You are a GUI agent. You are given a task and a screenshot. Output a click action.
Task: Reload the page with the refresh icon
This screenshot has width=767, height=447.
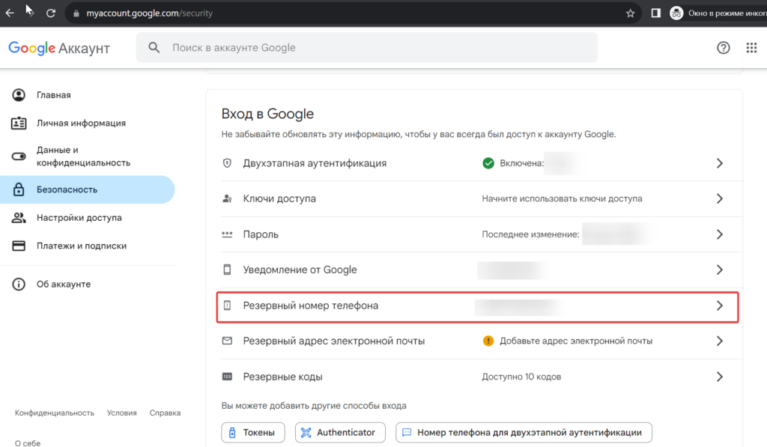click(51, 13)
